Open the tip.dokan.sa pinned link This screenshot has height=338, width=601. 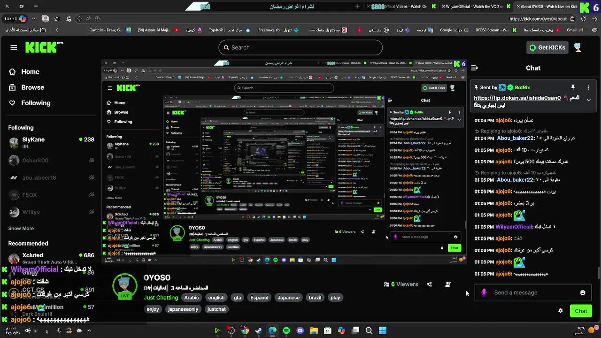coord(517,98)
